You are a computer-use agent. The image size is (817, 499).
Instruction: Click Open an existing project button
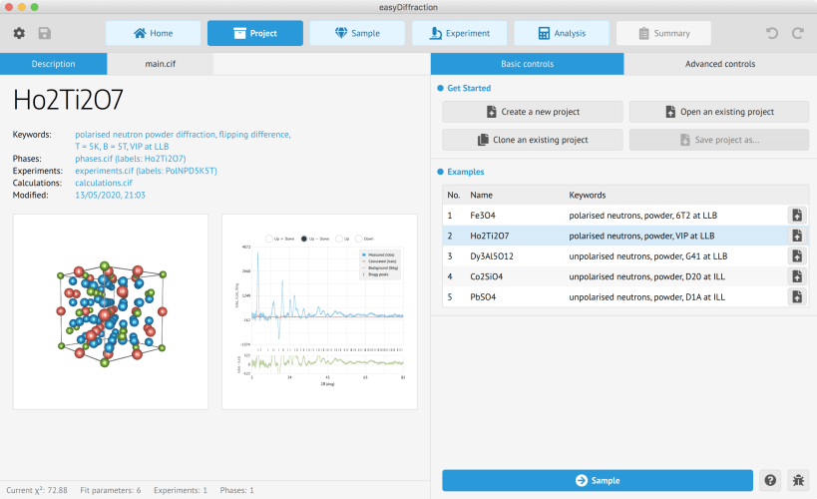(719, 112)
